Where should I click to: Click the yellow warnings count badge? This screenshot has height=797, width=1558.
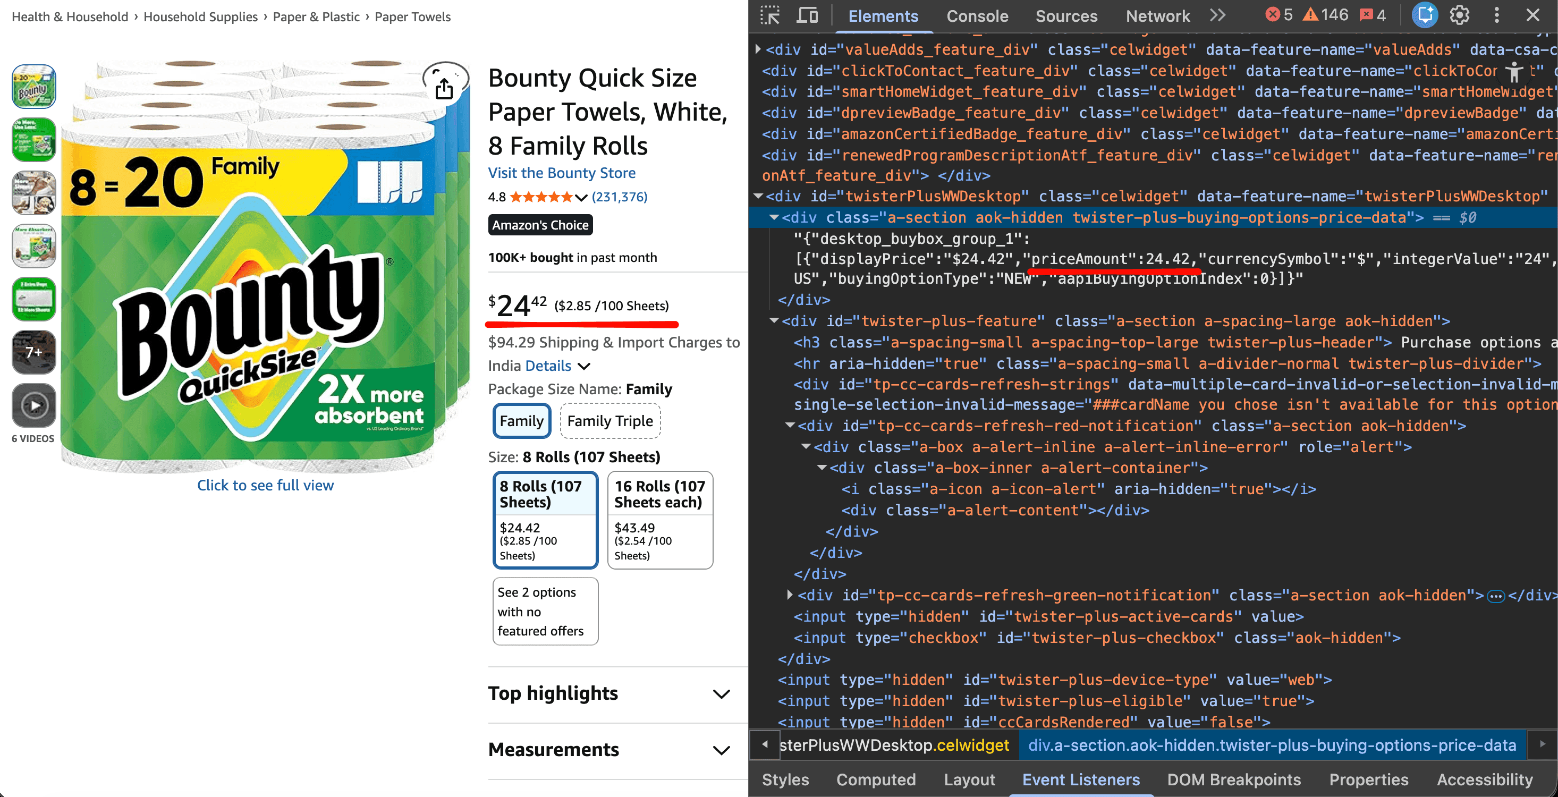pos(1326,14)
